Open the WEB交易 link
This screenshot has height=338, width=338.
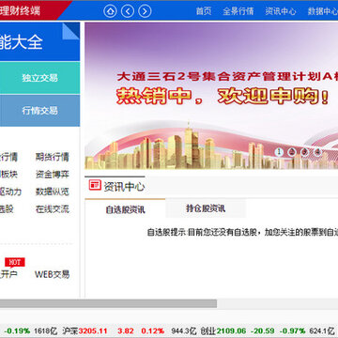pos(53,274)
